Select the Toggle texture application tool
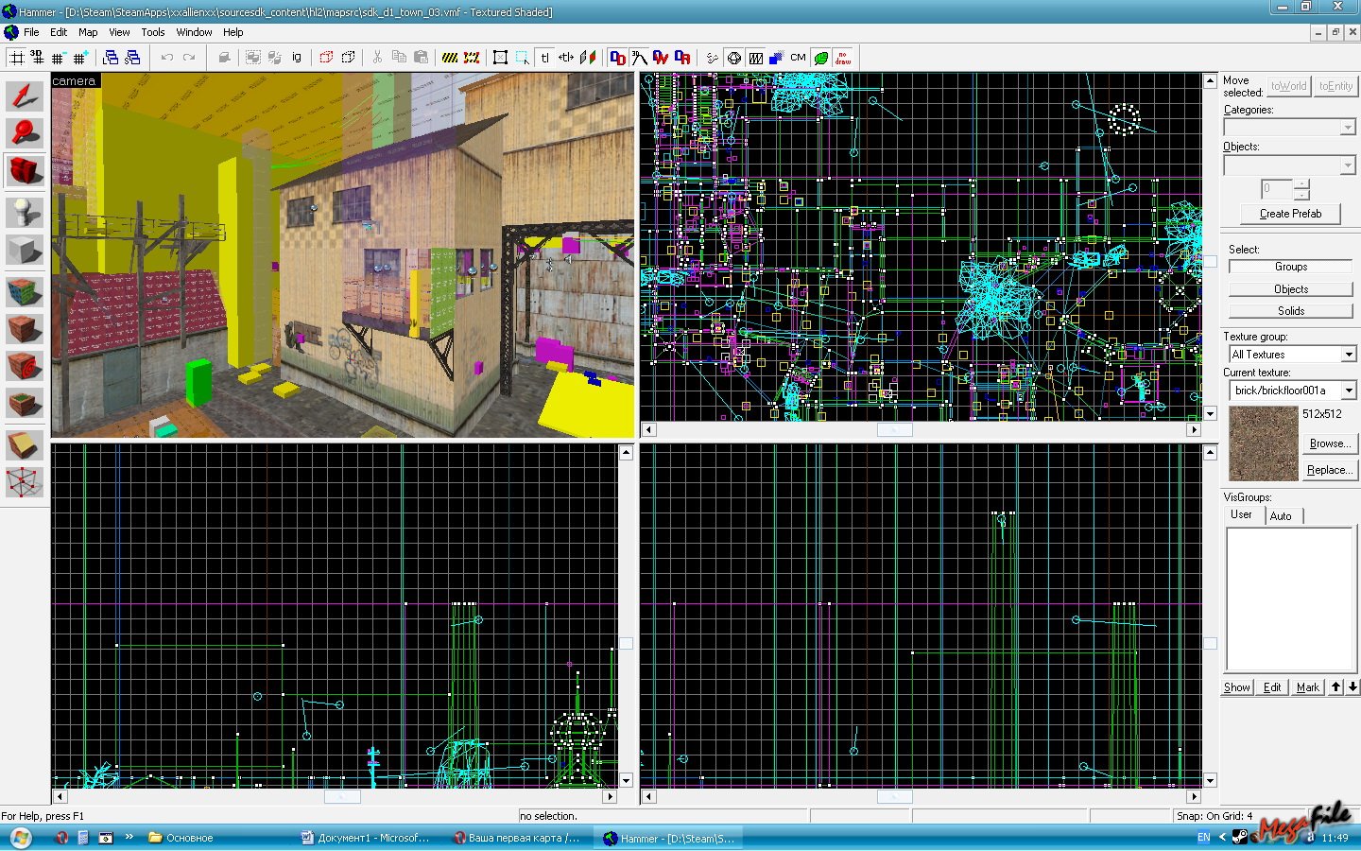Screen dimensions: 1361x851 (x=25, y=290)
